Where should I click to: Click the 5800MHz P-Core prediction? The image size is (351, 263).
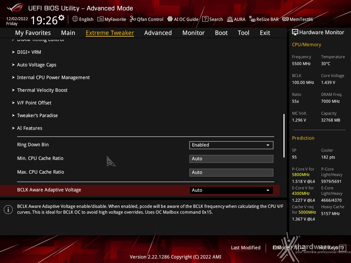[301, 175]
